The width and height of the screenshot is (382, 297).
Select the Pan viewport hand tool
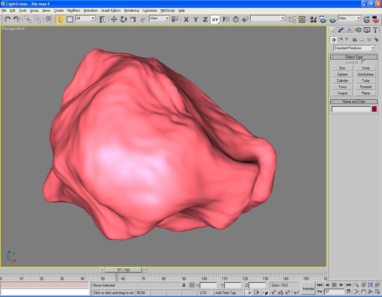[x=363, y=292]
